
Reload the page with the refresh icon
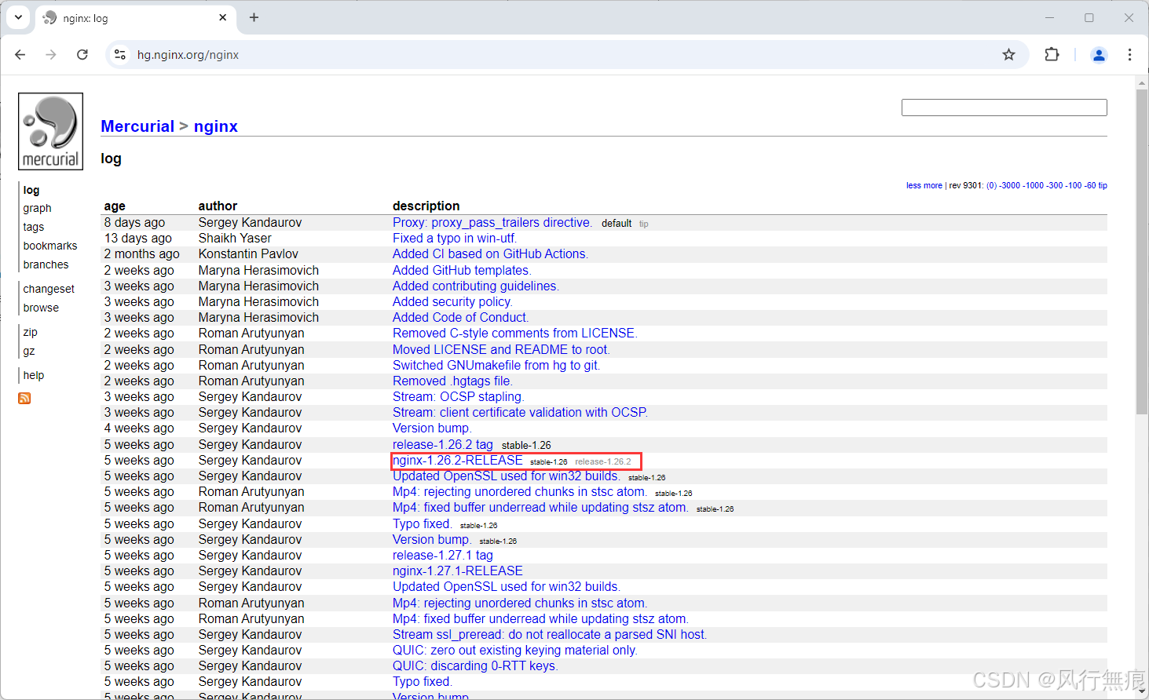[82, 54]
